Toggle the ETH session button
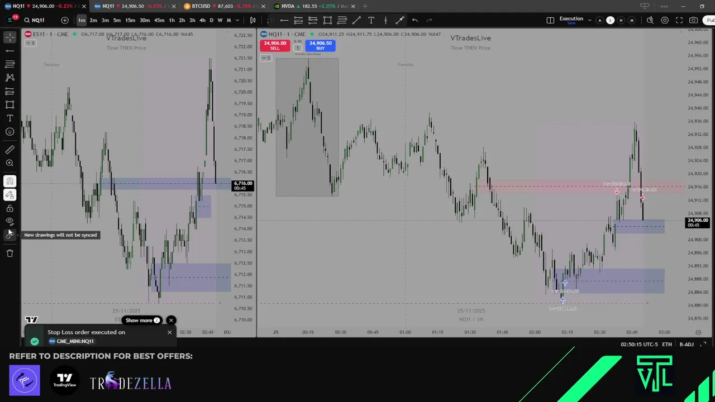 [x=667, y=344]
